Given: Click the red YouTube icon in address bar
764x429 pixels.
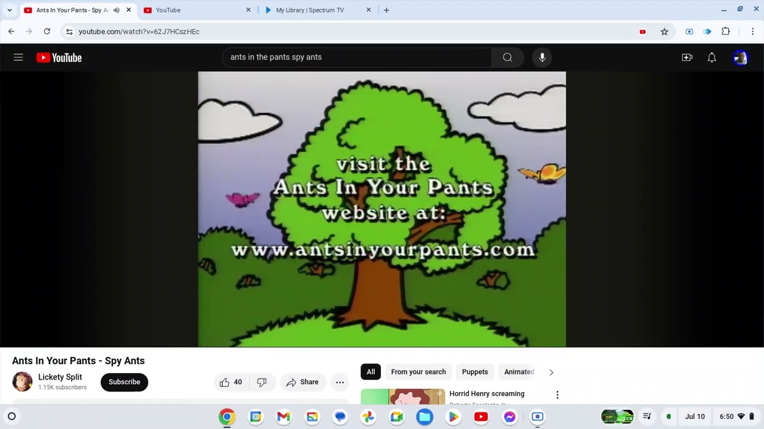Looking at the screenshot, I should click(643, 32).
